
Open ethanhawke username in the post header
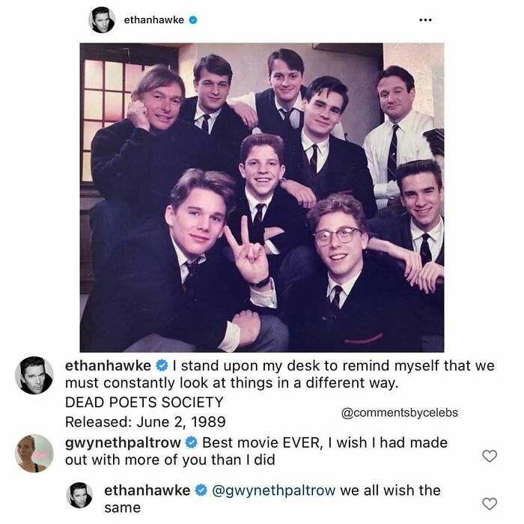pyautogui.click(x=154, y=21)
